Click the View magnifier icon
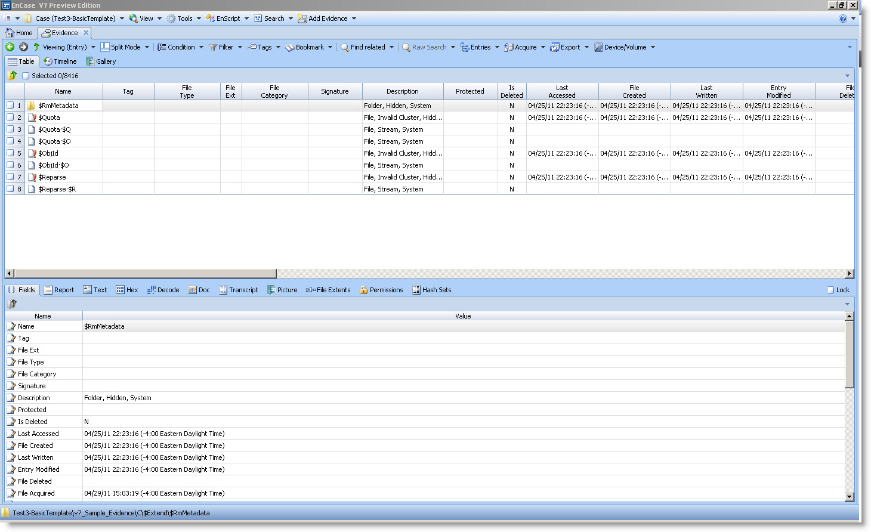 (x=134, y=18)
